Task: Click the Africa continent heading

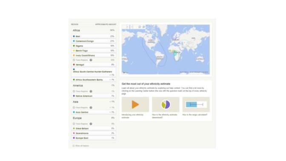Action: click(76, 30)
